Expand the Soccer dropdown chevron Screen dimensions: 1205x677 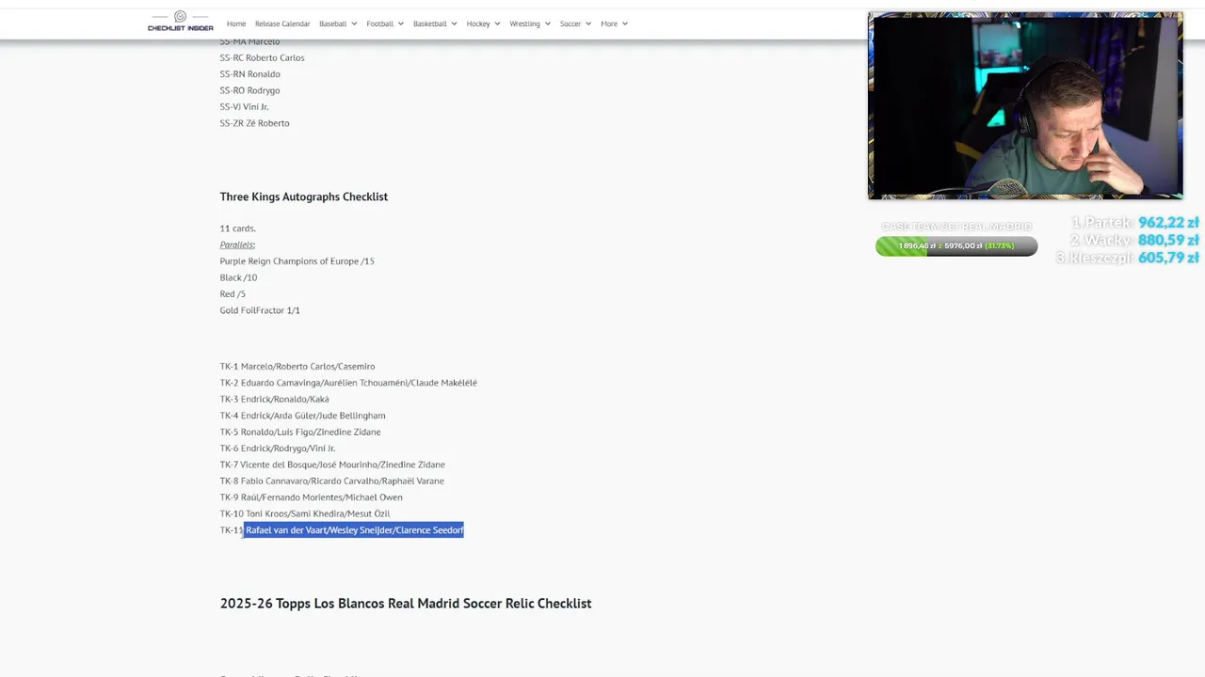point(588,24)
